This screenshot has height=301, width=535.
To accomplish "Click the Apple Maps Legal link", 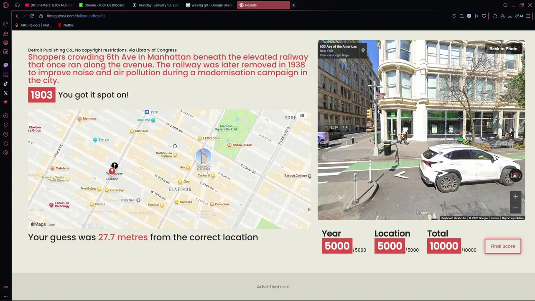I will (x=51, y=224).
